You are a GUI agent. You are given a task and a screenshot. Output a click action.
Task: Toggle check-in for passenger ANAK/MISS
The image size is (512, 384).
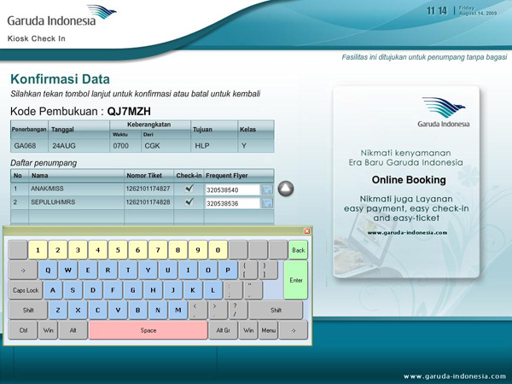coord(189,189)
